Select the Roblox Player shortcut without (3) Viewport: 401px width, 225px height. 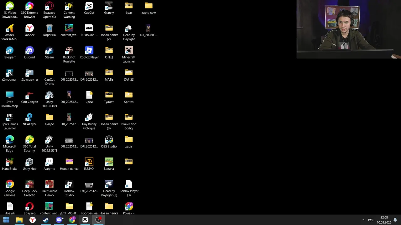[89, 52]
